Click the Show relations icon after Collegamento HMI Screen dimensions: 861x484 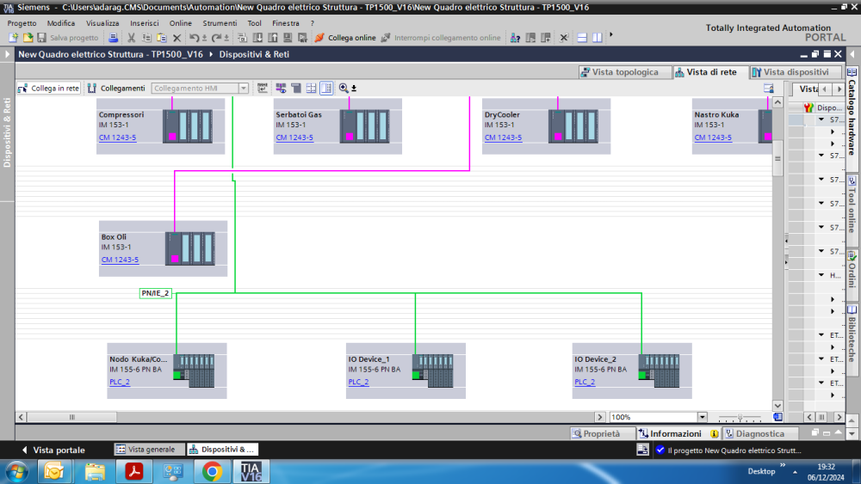(x=263, y=88)
